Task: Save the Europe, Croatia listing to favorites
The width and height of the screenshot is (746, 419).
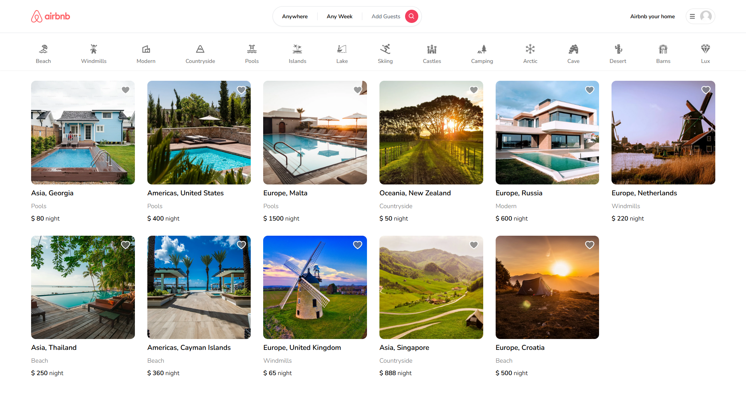Action: 589,245
